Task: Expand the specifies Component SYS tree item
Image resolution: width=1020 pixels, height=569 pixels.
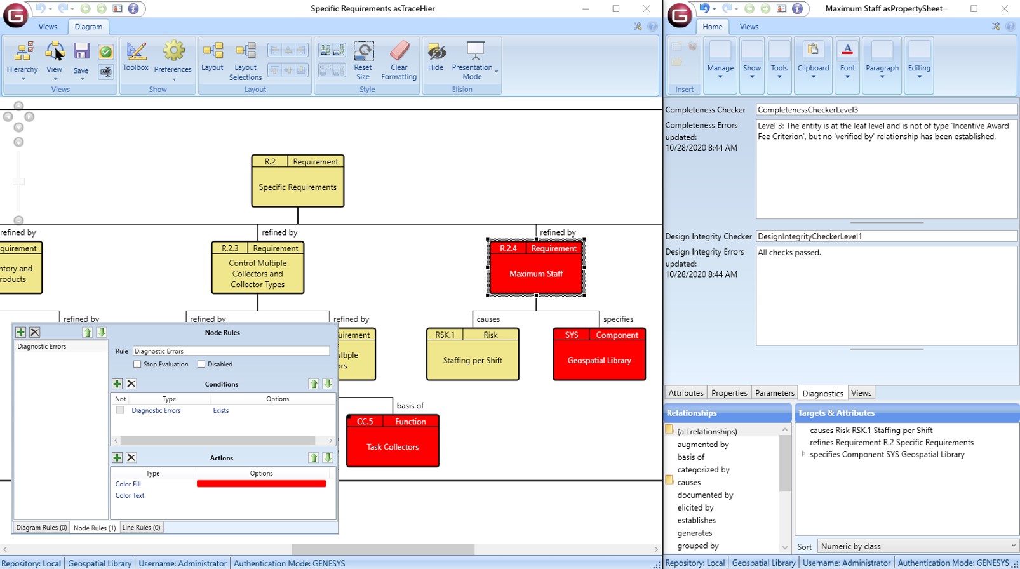Action: pyautogui.click(x=803, y=454)
